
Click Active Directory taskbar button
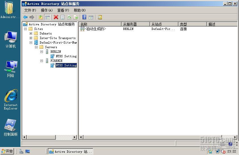click(71, 152)
